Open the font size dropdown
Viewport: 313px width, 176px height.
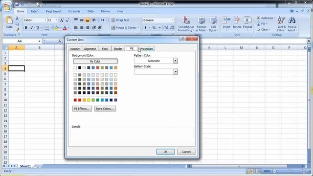56,20
